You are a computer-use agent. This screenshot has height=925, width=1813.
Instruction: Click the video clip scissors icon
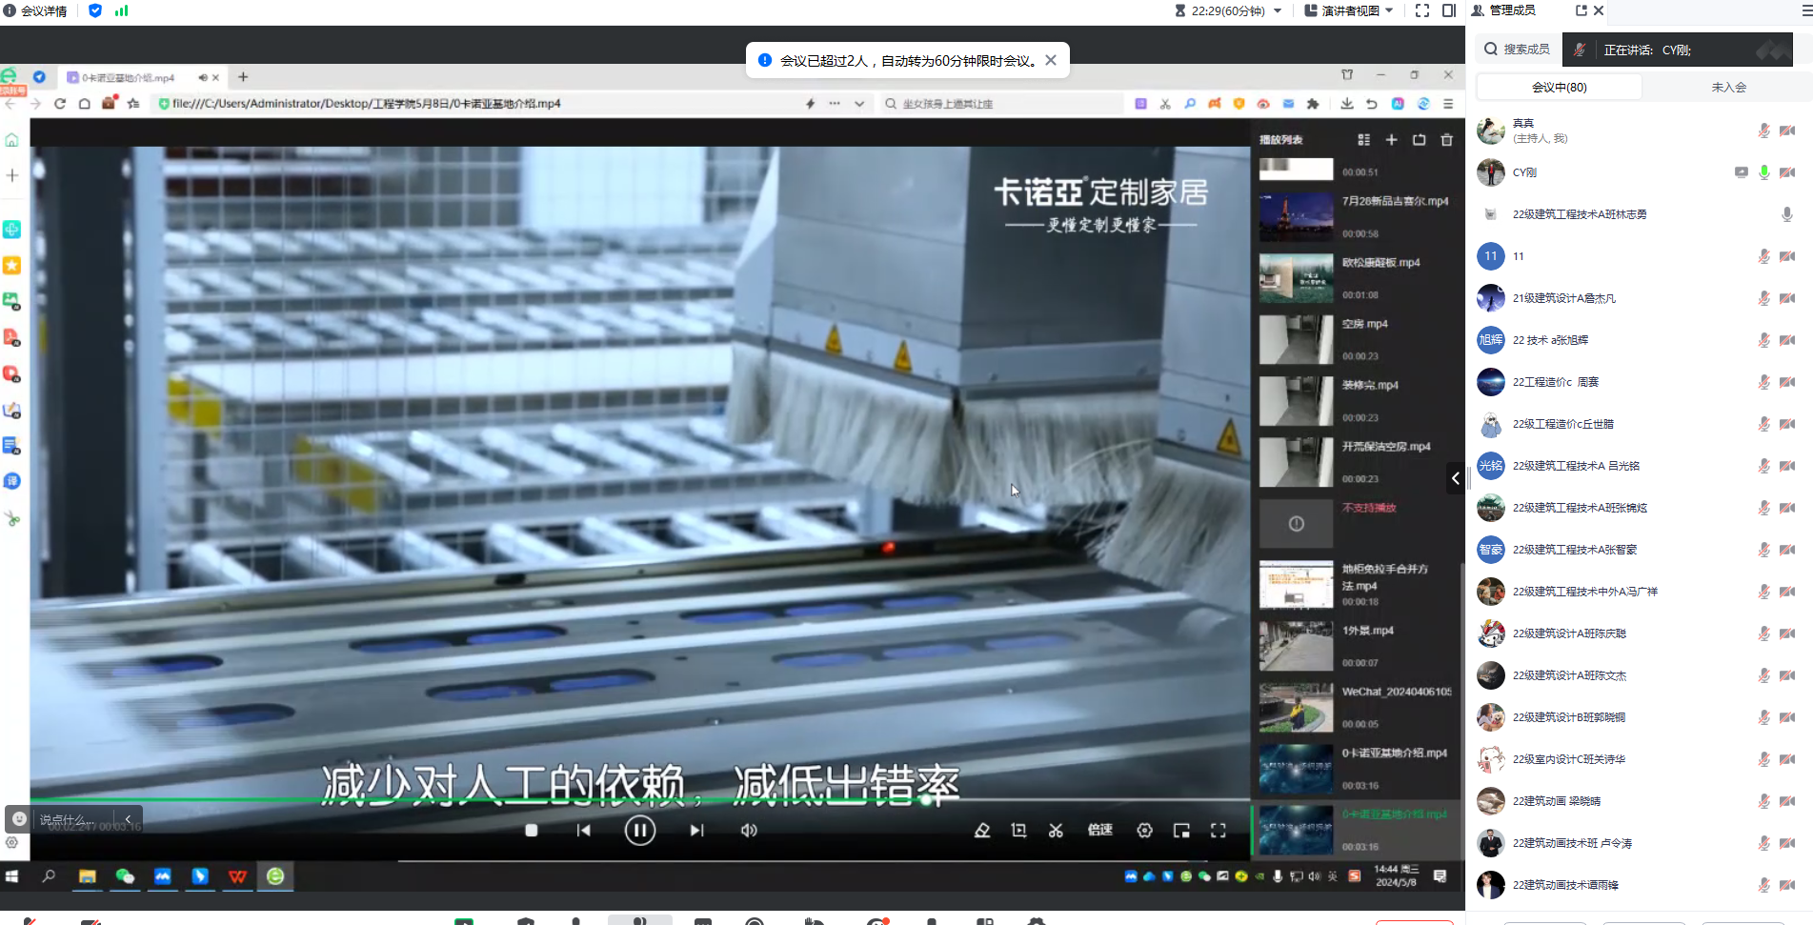coord(1056,831)
